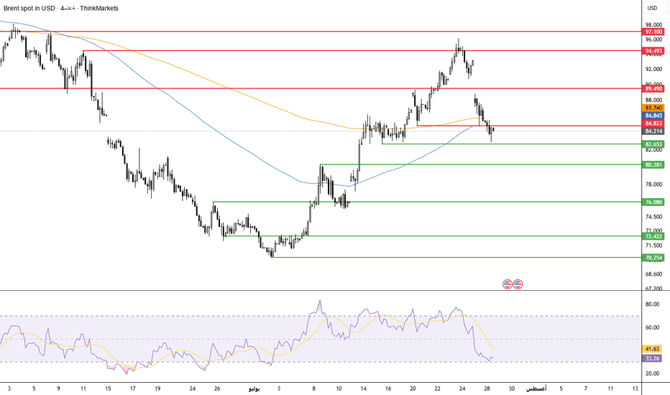The height and width of the screenshot is (395, 670).
Task: Click the left US economic event flag icon
Action: (508, 284)
